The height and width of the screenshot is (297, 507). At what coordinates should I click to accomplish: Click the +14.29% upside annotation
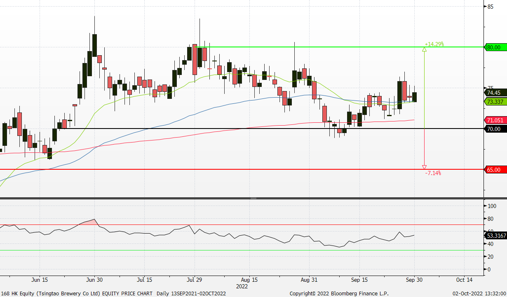434,44
